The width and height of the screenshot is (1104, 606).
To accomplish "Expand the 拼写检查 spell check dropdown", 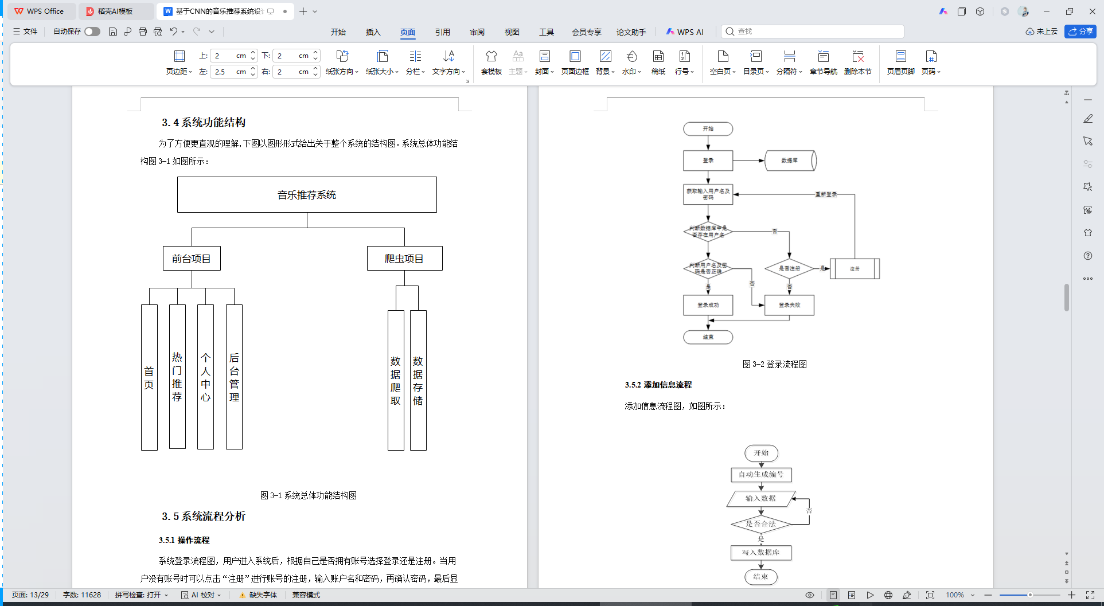I will 166,595.
